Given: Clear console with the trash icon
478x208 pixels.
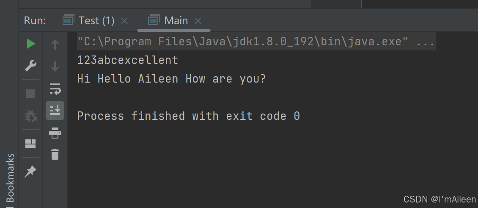Looking at the screenshot, I should tap(55, 154).
